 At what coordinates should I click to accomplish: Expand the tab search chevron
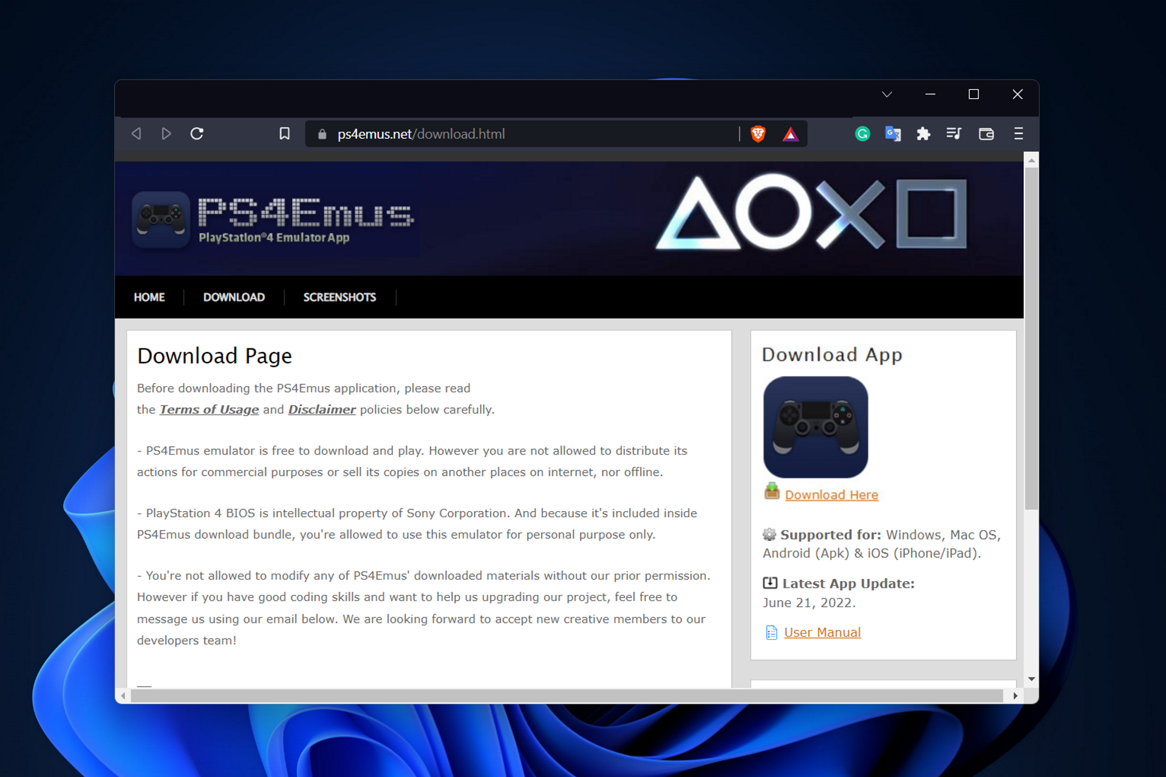887,95
